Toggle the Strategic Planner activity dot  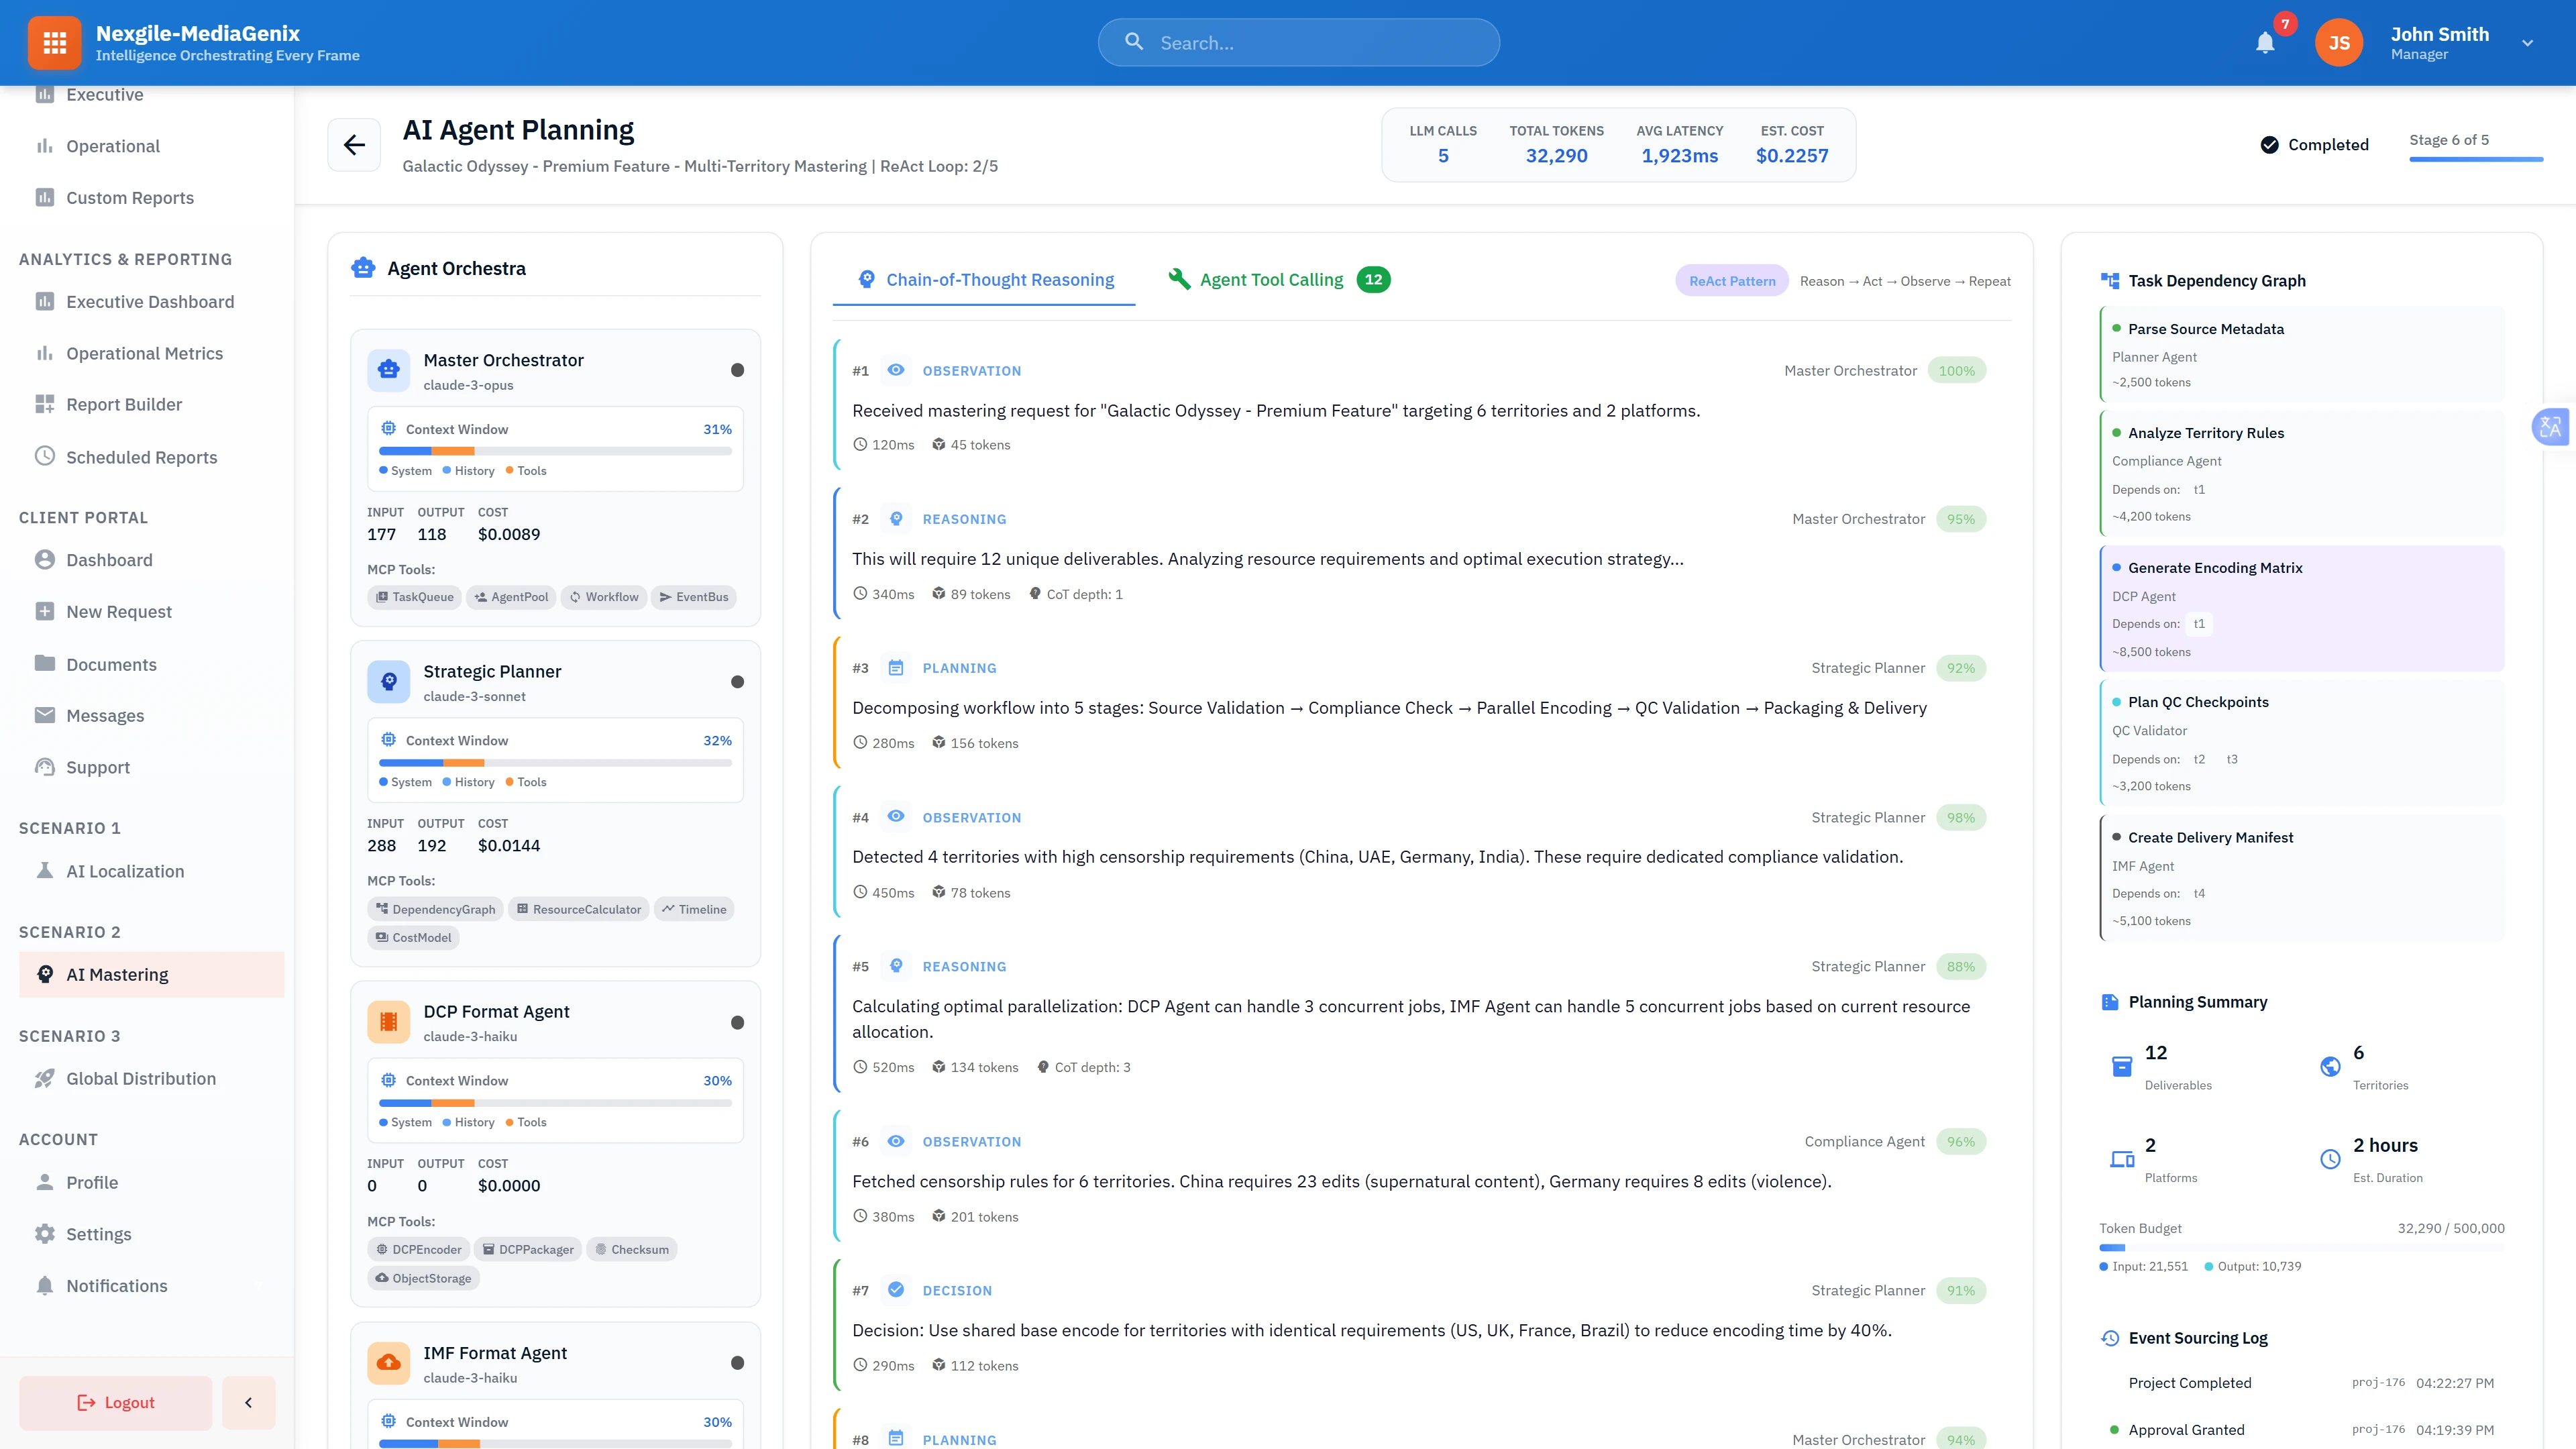[738, 681]
